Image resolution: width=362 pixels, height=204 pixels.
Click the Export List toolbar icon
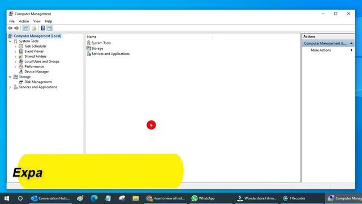[34, 28]
